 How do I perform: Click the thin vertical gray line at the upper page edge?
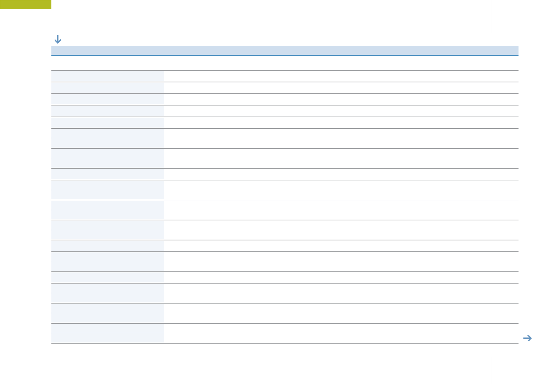point(492,16)
